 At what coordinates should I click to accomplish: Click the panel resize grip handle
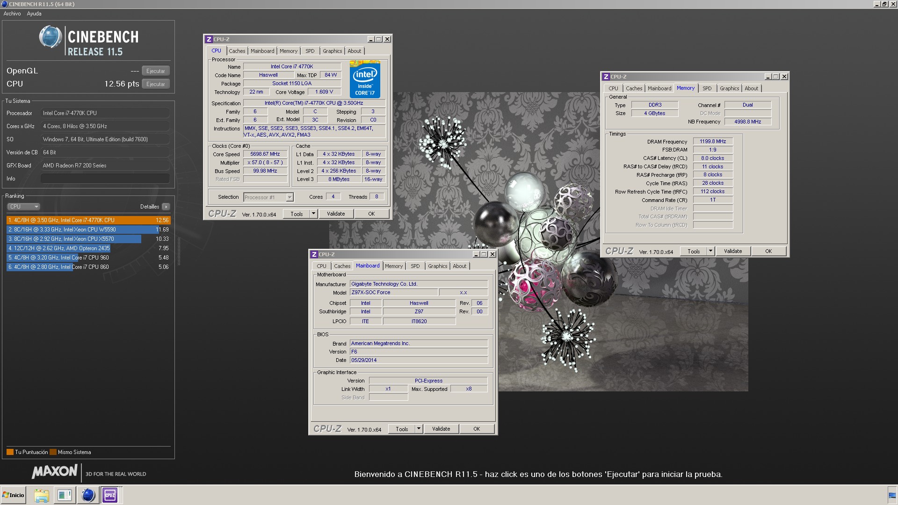pyautogui.click(x=178, y=251)
